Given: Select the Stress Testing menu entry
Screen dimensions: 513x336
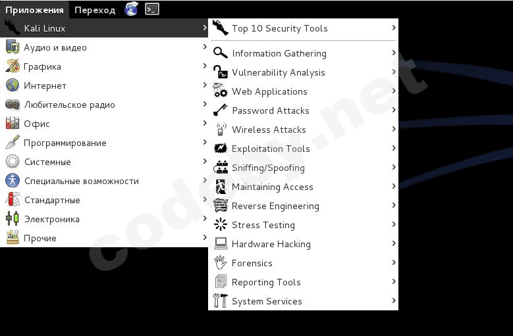Looking at the screenshot, I should coord(263,225).
